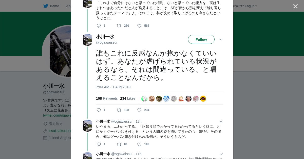Like the 13h reply with 188 likes

(139, 144)
